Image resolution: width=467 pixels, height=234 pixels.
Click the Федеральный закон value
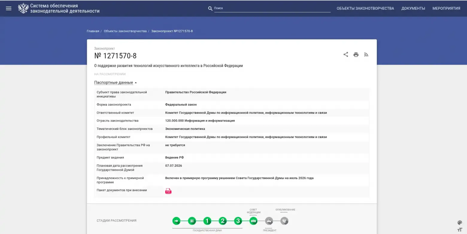[181, 104]
